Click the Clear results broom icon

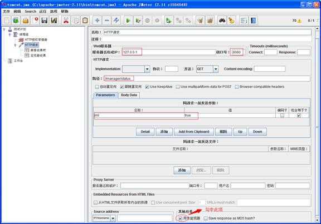[200, 21]
